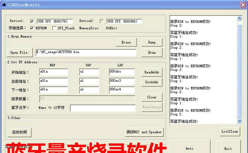Click the Erase button
The image size is (248, 153).
click(x=126, y=42)
